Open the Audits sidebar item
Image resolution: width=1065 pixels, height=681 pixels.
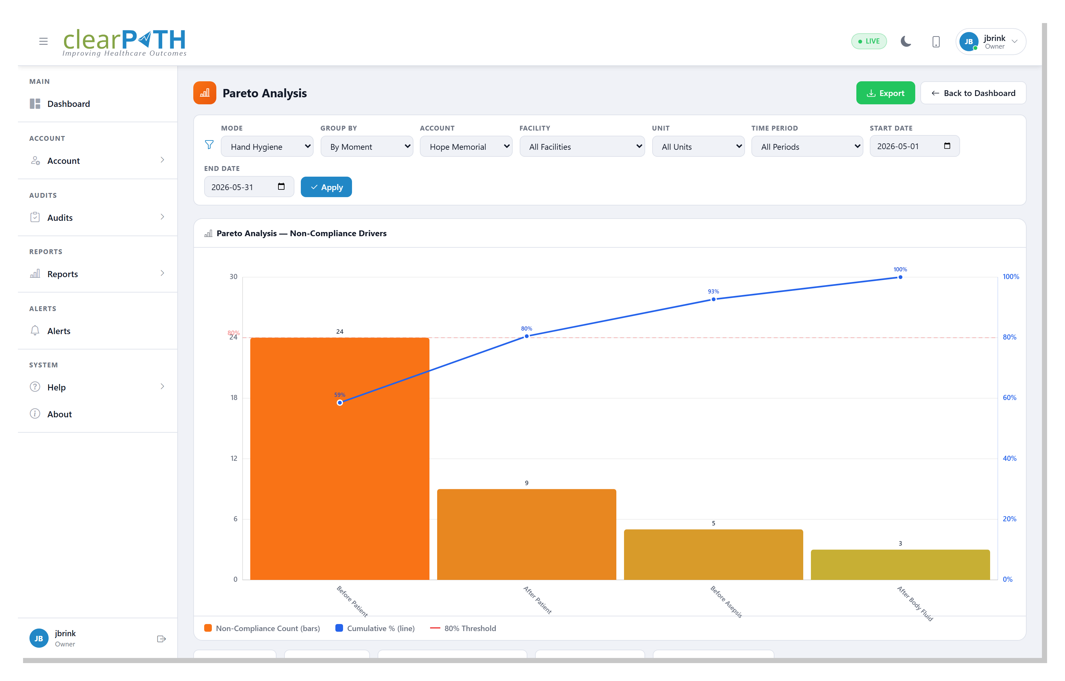coord(97,218)
